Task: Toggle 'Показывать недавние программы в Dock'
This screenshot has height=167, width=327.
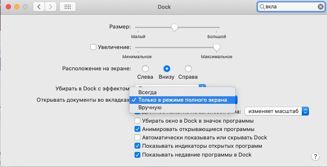Action: (137, 155)
